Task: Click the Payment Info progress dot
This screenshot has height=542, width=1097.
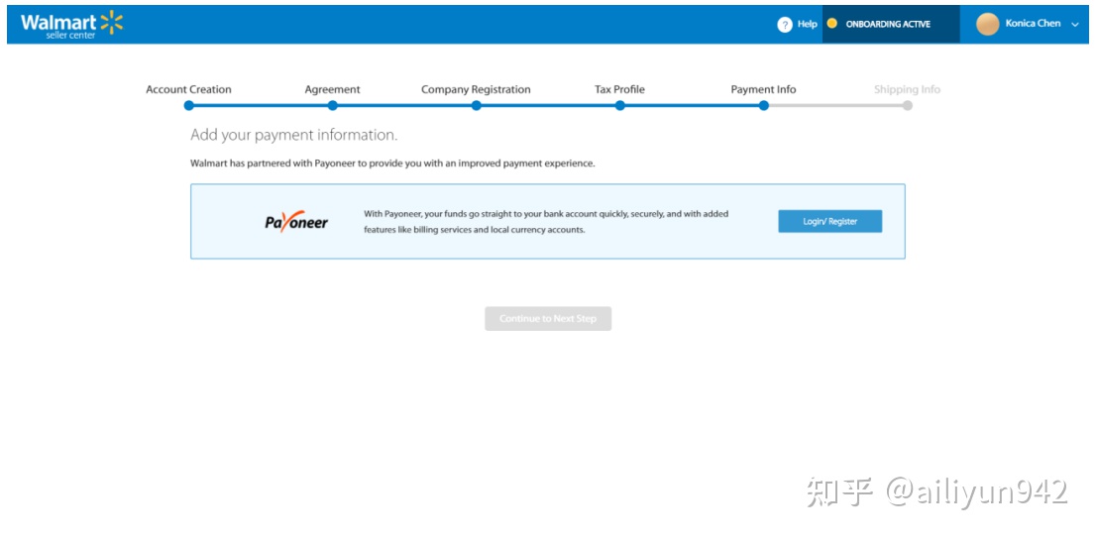Action: [764, 106]
